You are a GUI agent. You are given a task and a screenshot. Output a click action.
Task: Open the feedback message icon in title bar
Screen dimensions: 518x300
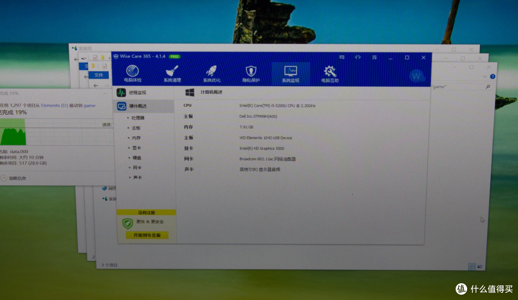pyautogui.click(x=342, y=57)
